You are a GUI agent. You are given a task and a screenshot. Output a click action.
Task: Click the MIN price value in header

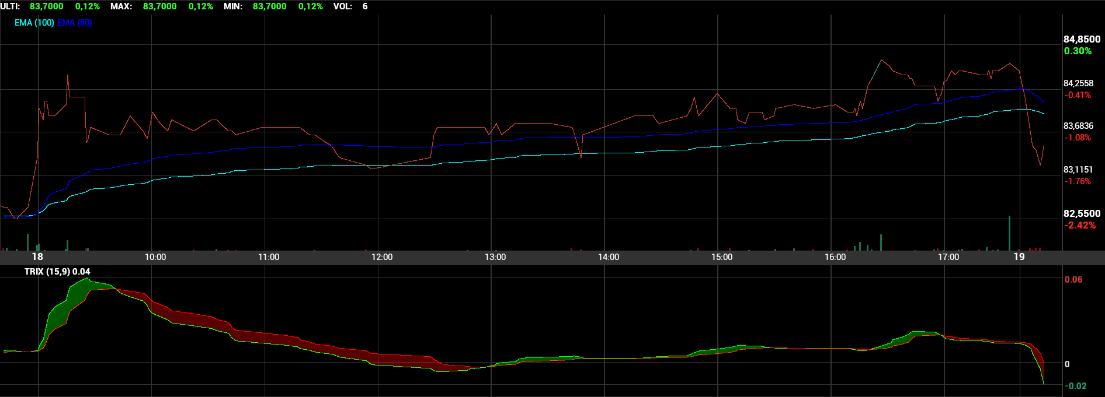point(270,6)
